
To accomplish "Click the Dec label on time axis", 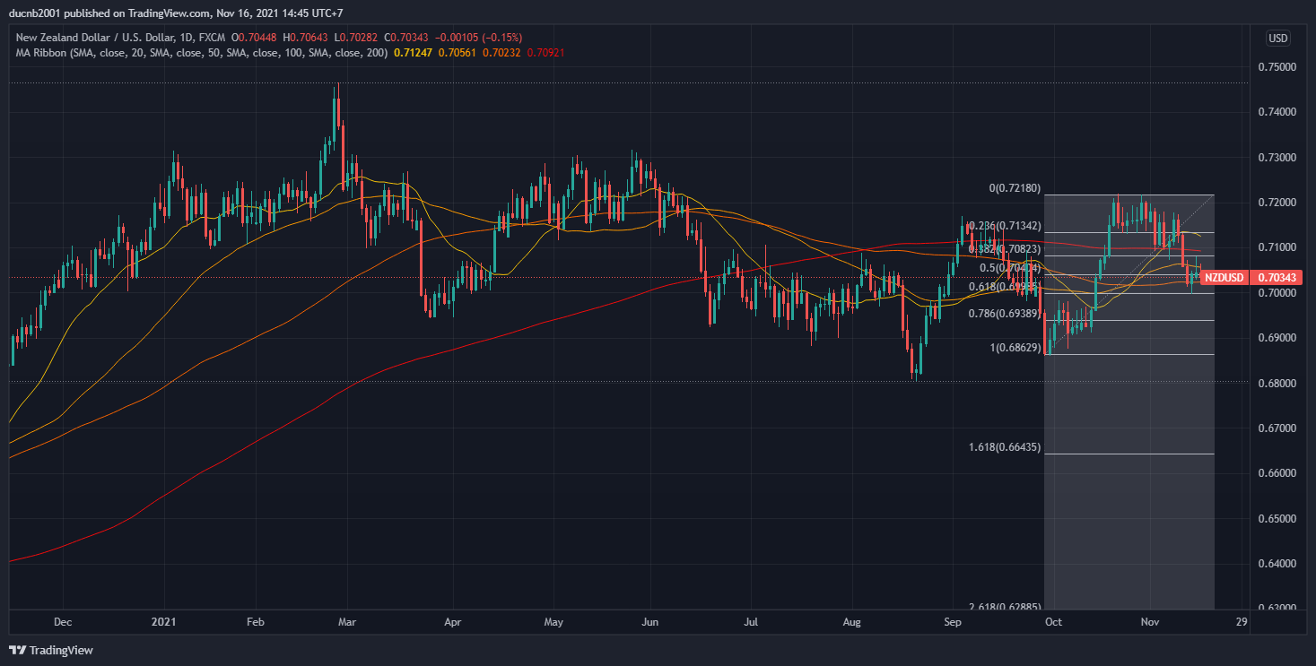I will [x=63, y=621].
